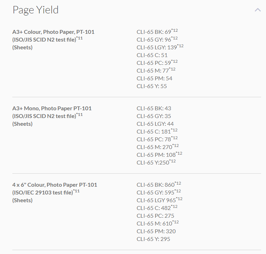Click the A3+ Mono, Photo Paper PT-101 label
The width and height of the screenshot is (266, 254).
coord(52,109)
